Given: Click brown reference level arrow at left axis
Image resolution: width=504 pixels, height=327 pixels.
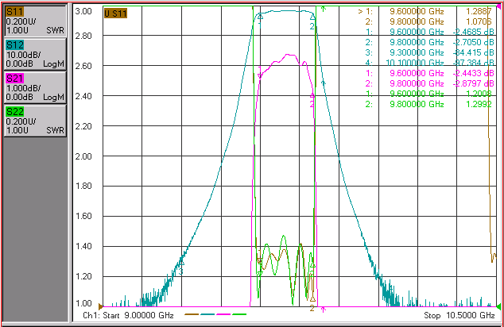Looking at the screenshot, I should (x=101, y=306).
